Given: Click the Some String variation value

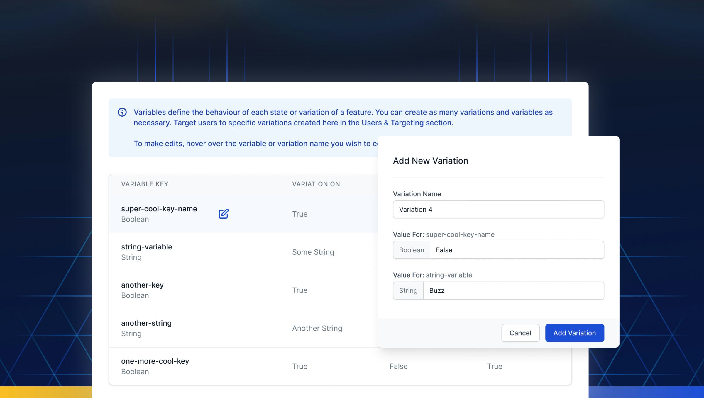Looking at the screenshot, I should [x=313, y=252].
